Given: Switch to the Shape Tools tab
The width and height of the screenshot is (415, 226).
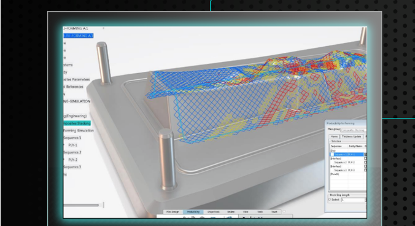Looking at the screenshot, I should click(213, 212).
